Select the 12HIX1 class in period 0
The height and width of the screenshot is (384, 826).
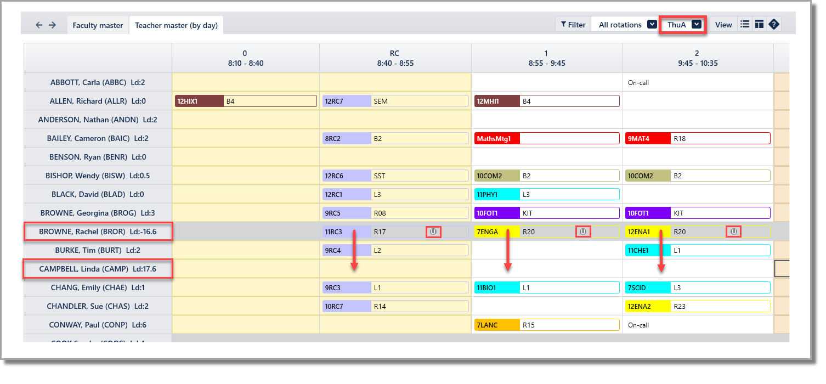[x=246, y=101]
